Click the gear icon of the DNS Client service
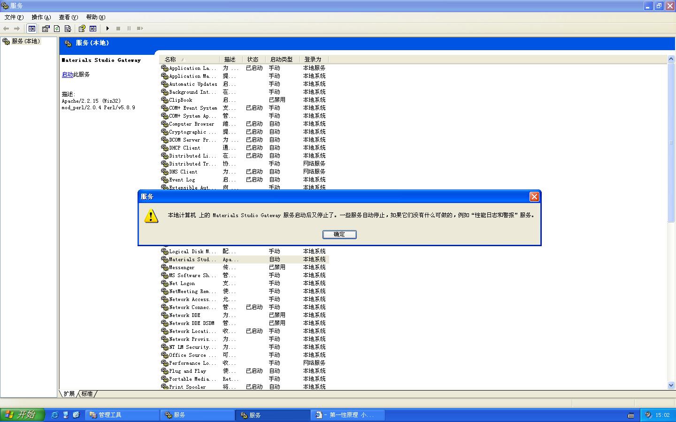 (165, 172)
